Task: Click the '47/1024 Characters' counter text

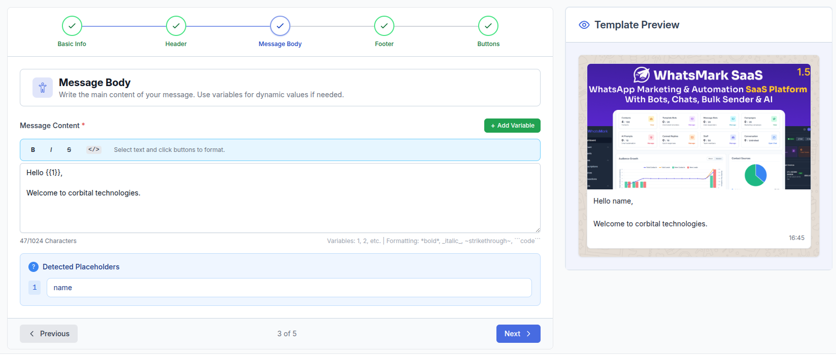Action: click(x=48, y=241)
